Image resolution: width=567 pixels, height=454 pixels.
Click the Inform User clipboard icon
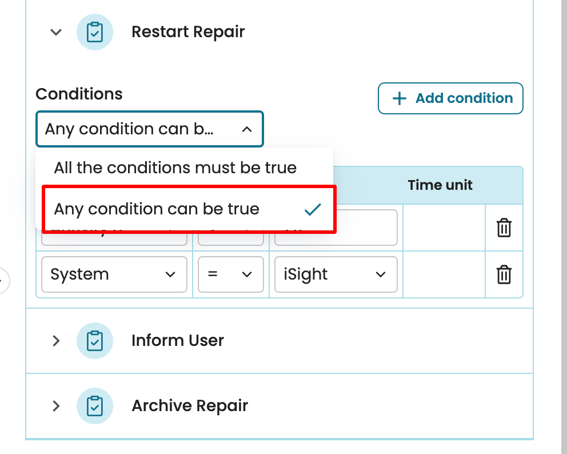[x=95, y=341]
